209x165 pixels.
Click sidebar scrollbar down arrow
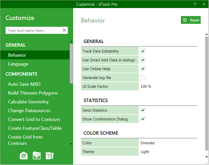click(x=71, y=144)
